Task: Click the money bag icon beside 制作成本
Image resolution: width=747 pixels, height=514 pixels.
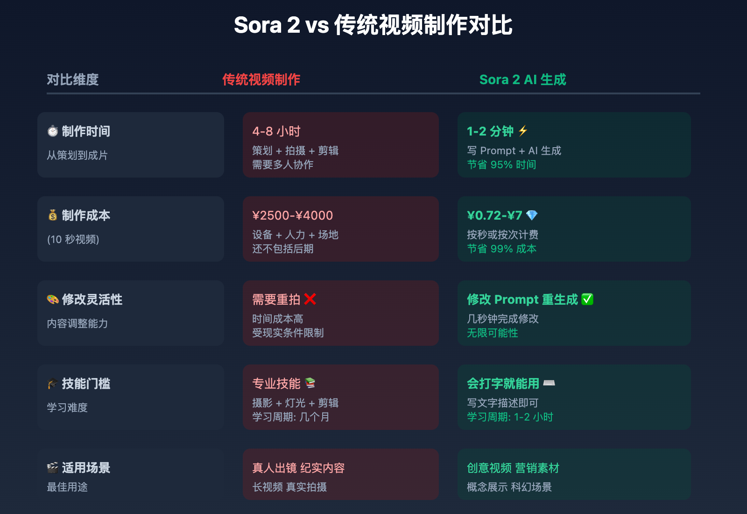Action: tap(53, 215)
